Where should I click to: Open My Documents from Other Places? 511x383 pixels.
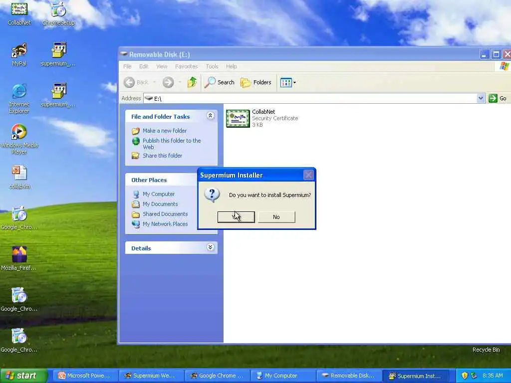160,204
